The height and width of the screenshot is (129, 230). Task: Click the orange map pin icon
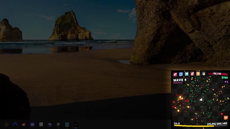(x=198, y=74)
